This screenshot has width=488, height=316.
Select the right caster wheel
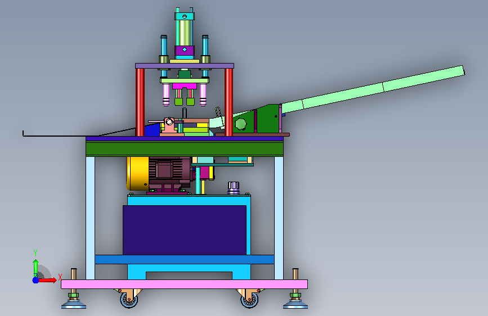[x=249, y=300]
